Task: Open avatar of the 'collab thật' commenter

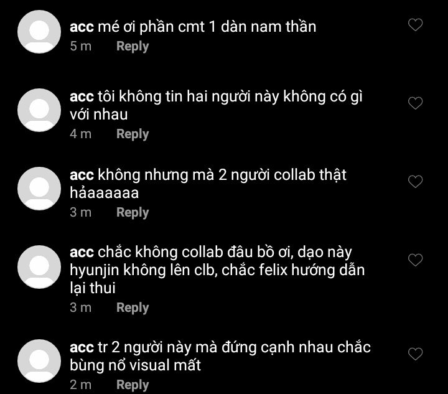Action: click(39, 189)
